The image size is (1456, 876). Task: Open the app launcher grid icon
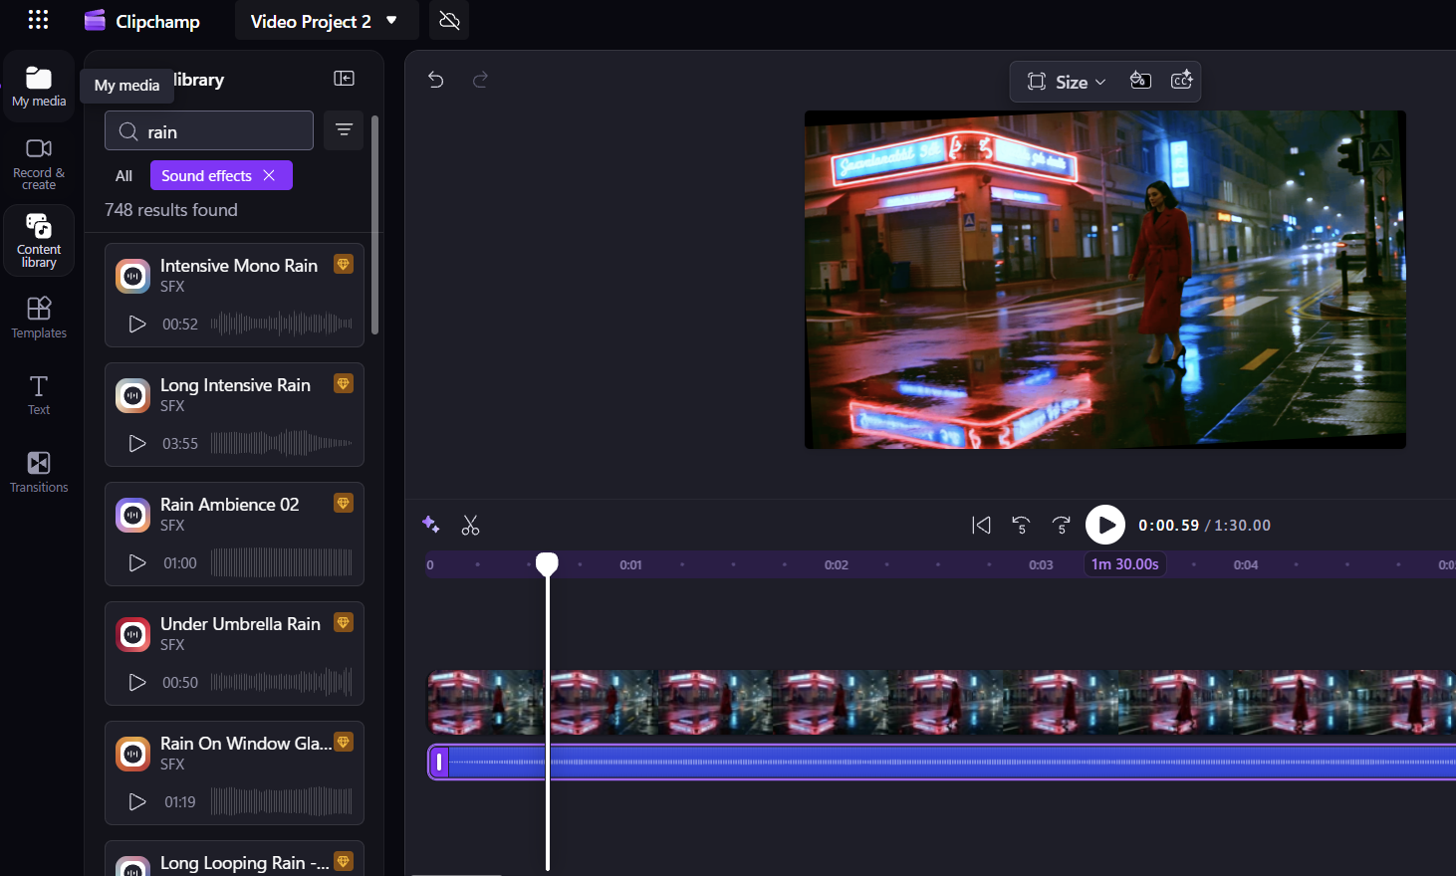click(x=38, y=20)
